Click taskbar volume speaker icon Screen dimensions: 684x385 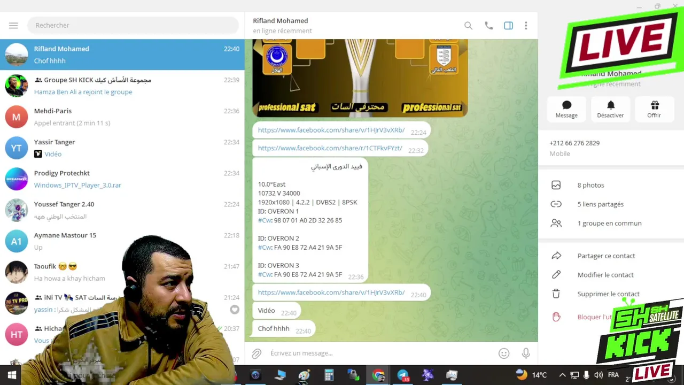coord(598,375)
